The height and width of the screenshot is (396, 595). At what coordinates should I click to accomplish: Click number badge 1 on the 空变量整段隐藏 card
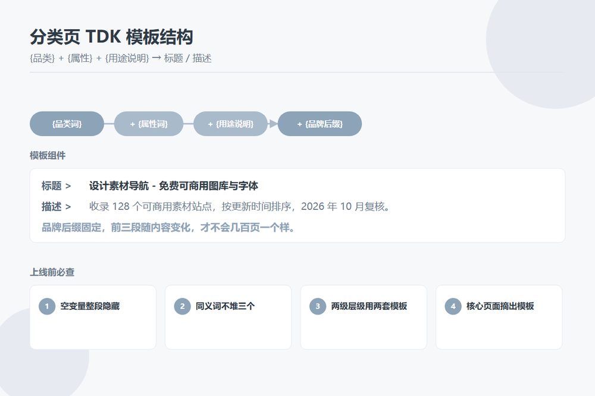[47, 306]
